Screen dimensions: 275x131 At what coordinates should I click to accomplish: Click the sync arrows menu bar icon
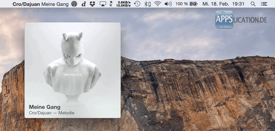point(111,4)
